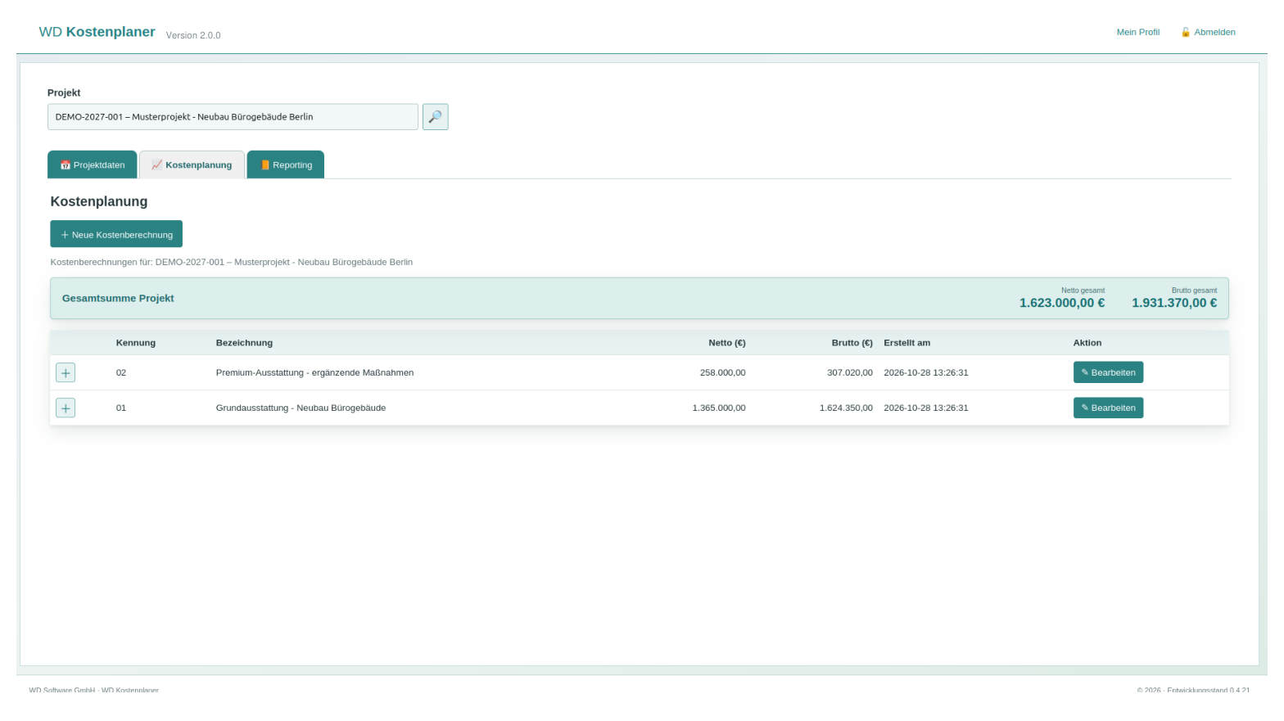
Task: Click the Netto (€) column header
Action: point(727,343)
